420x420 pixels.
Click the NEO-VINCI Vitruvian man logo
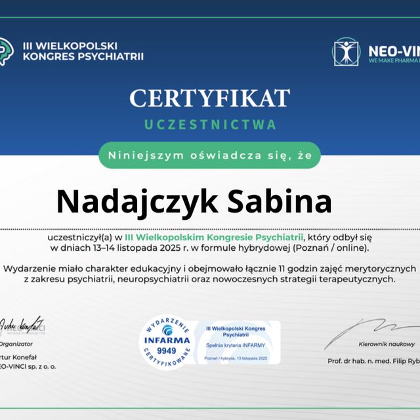click(346, 52)
